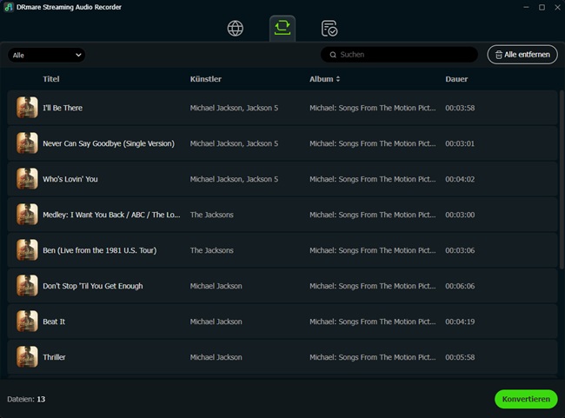This screenshot has width=565, height=418.
Task: Click the Dauer column header
Action: tap(456, 79)
